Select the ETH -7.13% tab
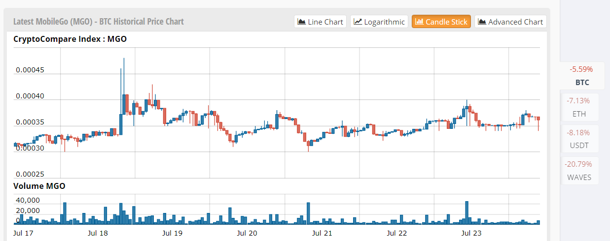The height and width of the screenshot is (241, 610). pyautogui.click(x=580, y=107)
